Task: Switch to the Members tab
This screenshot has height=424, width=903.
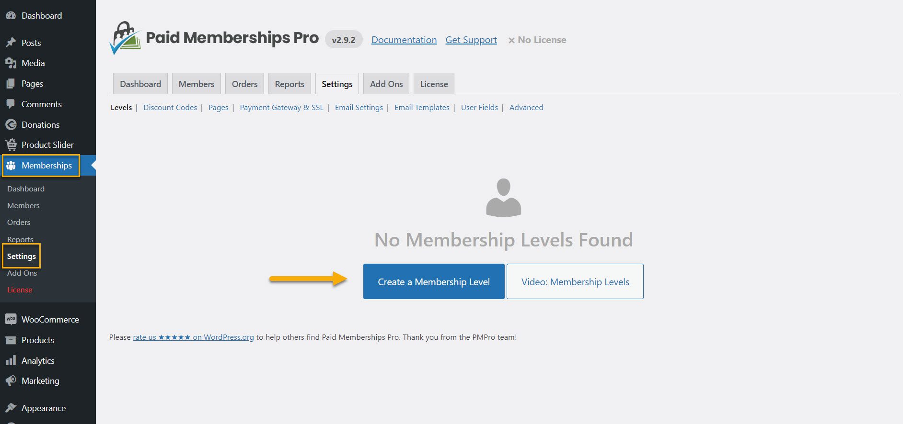Action: 197,84
